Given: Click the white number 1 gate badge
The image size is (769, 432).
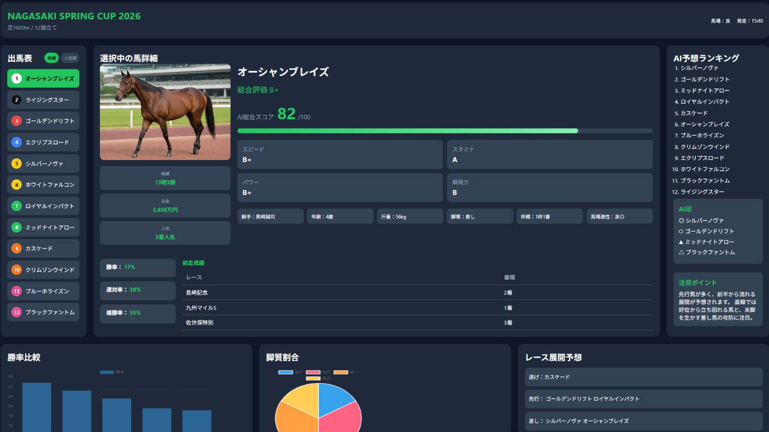Looking at the screenshot, I should coord(16,78).
